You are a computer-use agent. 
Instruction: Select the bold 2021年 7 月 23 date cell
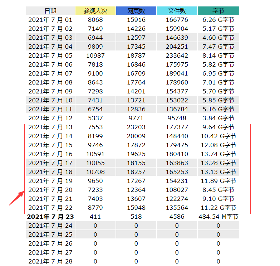coord(50,217)
